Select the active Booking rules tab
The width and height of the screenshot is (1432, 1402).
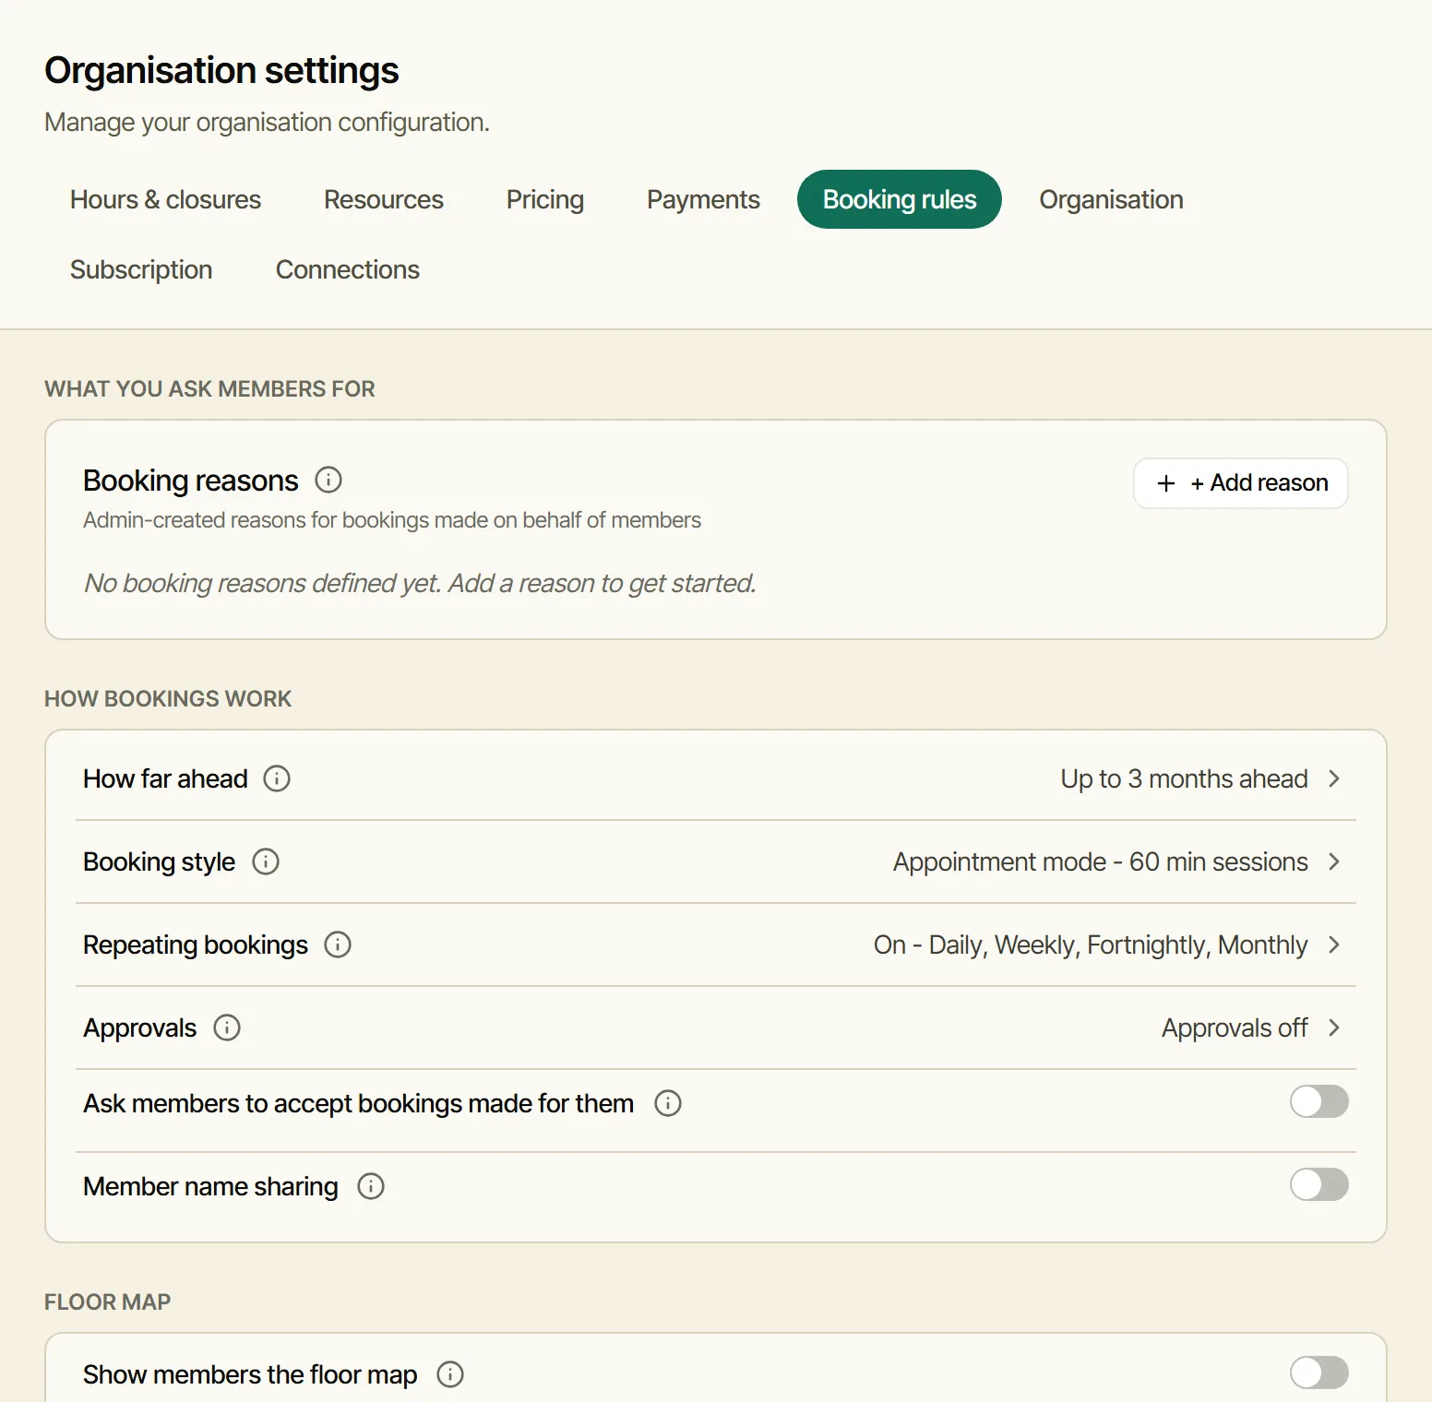(x=900, y=199)
